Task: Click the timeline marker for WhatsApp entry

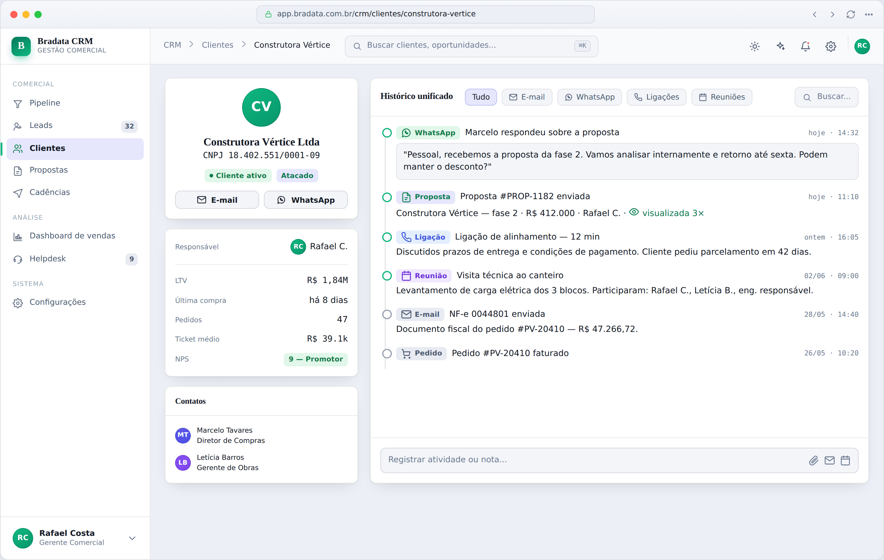Action: 386,132
